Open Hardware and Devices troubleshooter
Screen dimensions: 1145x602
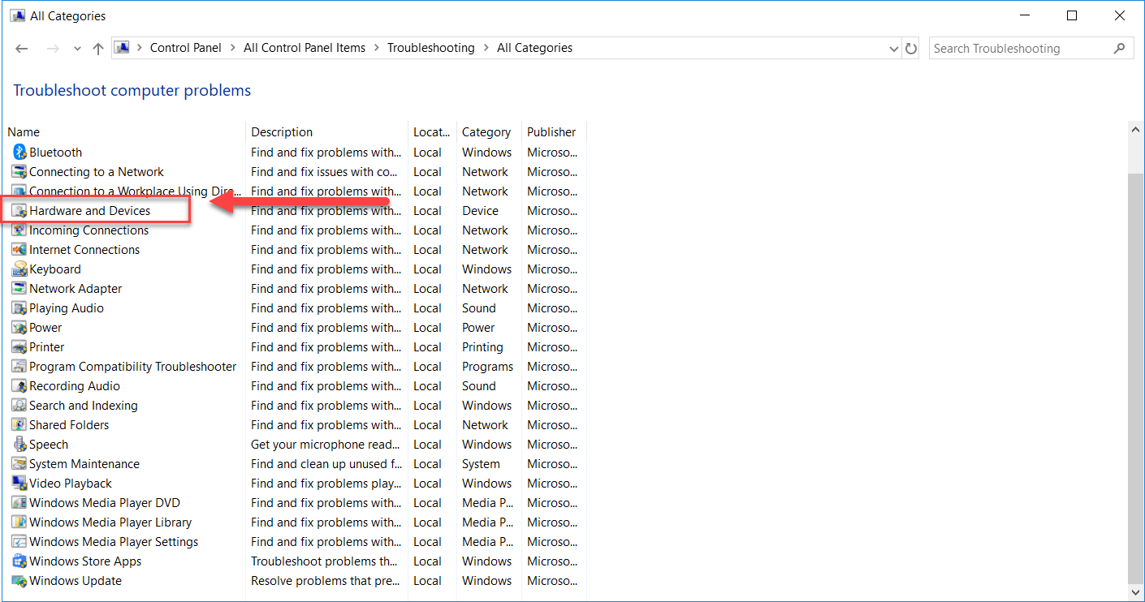coord(90,210)
